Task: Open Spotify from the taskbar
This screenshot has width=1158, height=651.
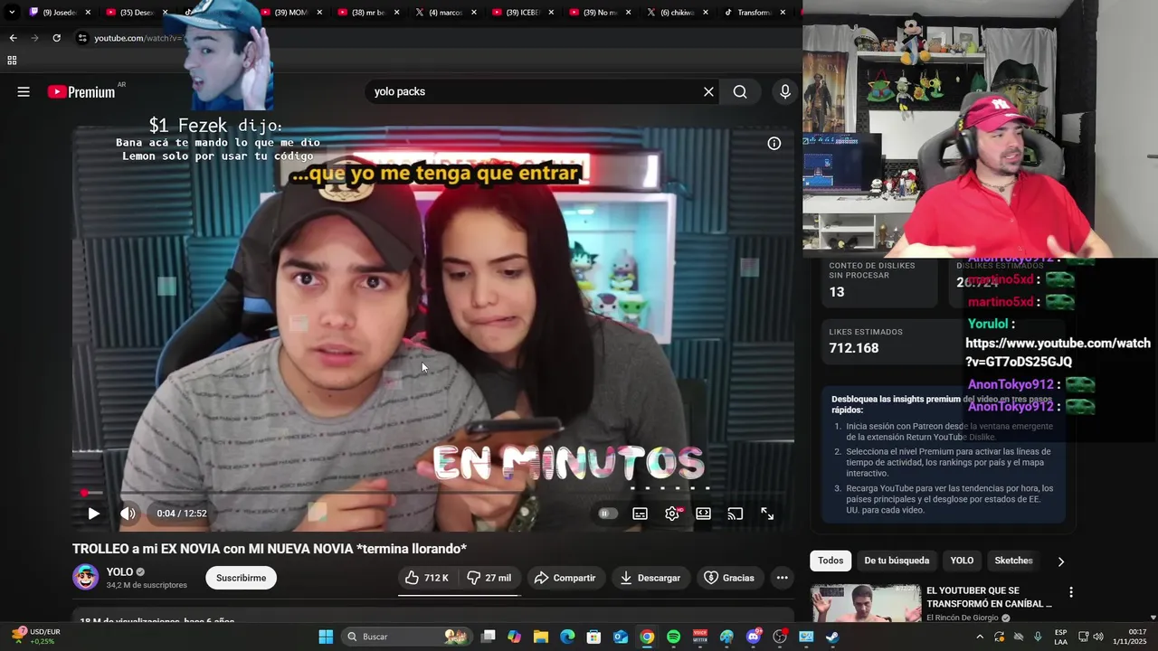Action: (673, 637)
